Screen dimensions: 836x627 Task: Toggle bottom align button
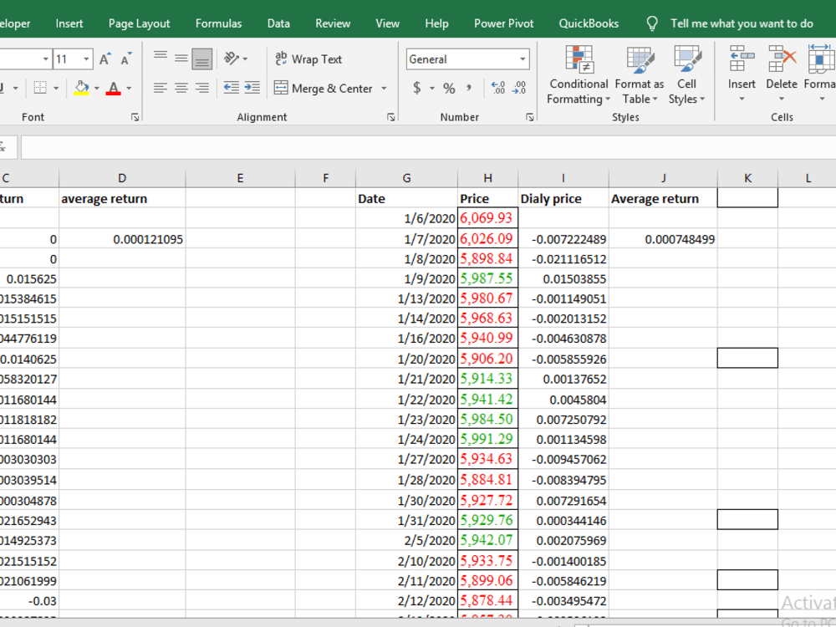[x=202, y=59]
